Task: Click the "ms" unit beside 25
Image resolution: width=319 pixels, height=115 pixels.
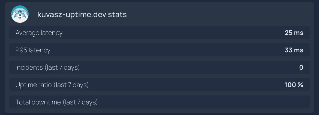Action: point(299,33)
